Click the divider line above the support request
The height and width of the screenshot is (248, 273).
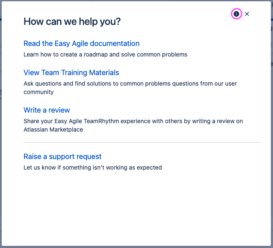click(142, 143)
